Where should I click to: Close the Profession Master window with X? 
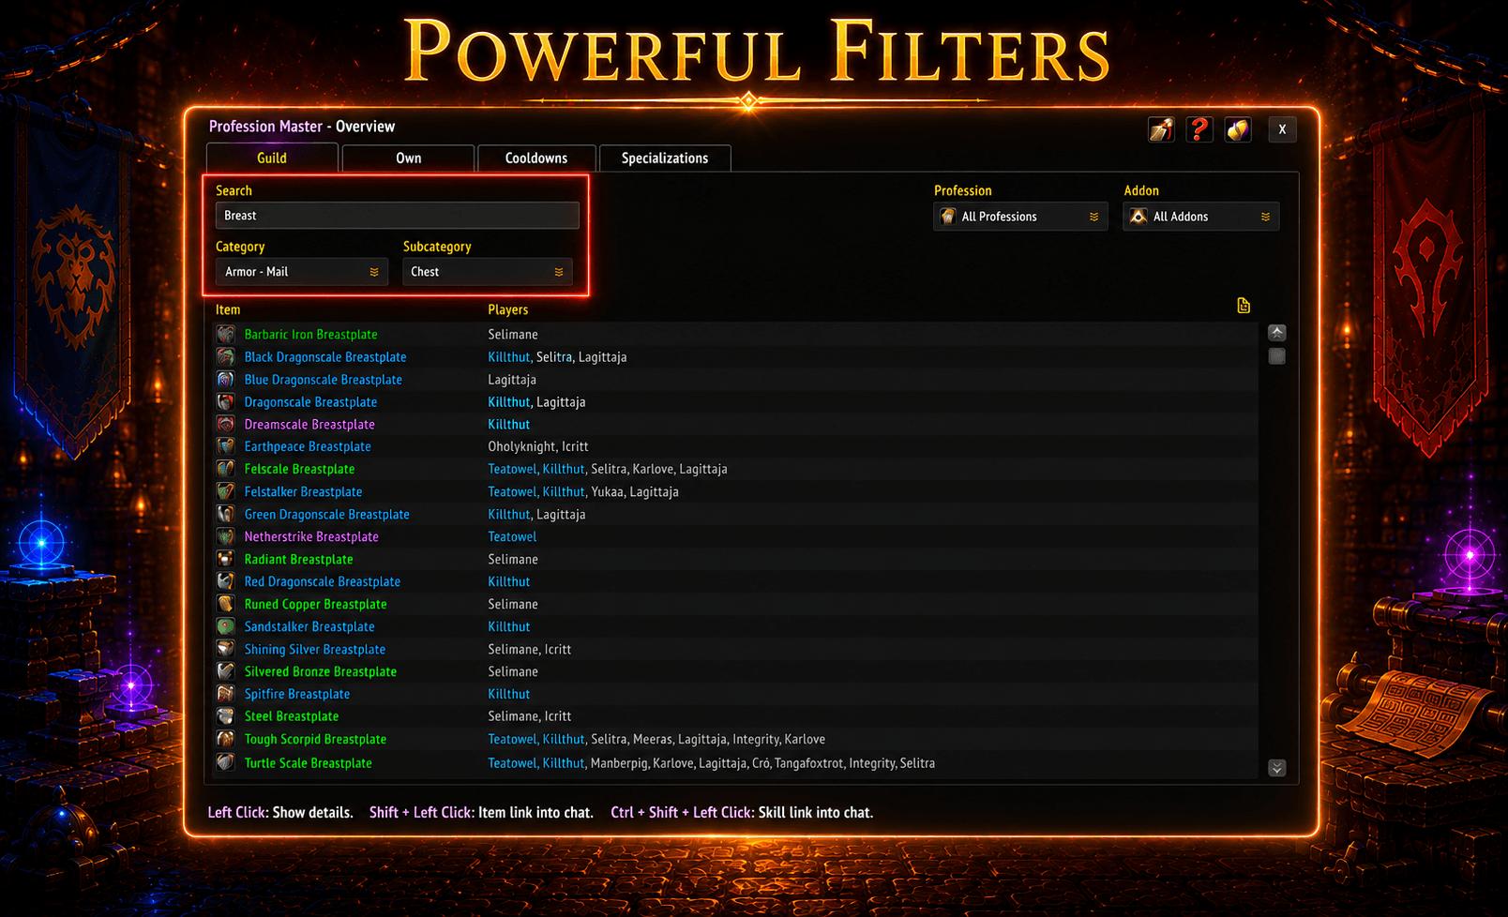tap(1282, 129)
